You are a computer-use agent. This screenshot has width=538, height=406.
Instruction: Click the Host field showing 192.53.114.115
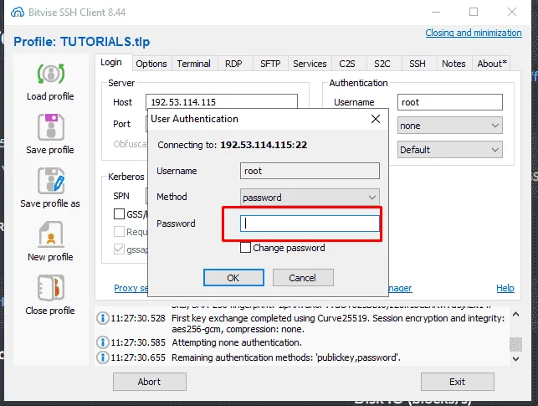(222, 101)
